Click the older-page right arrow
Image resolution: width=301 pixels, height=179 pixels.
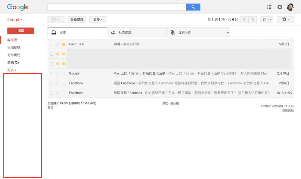point(253,19)
